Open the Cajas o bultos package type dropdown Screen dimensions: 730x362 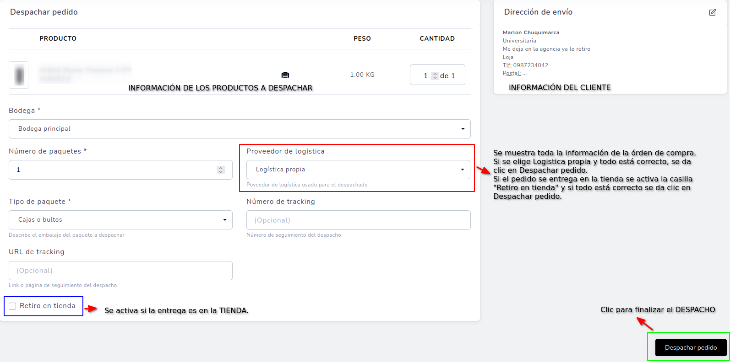pyautogui.click(x=120, y=220)
